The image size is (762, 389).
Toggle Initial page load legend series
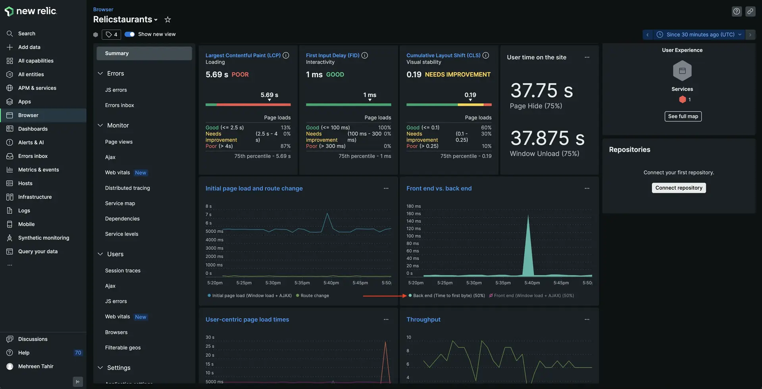[250, 296]
